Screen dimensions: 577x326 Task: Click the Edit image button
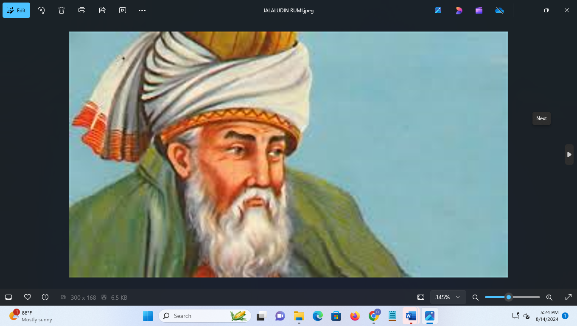(x=16, y=10)
